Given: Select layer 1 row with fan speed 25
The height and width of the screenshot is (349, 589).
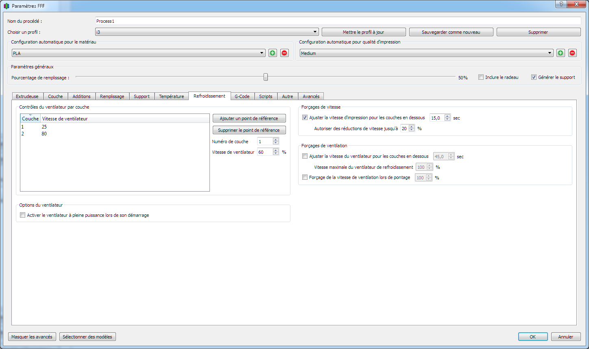Looking at the screenshot, I should [115, 127].
